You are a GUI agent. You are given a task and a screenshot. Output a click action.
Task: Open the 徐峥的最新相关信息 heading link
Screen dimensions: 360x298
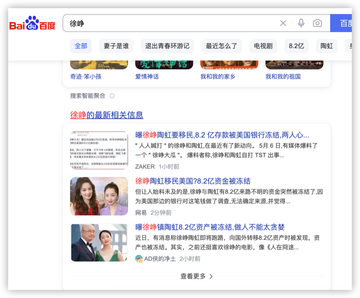point(107,115)
